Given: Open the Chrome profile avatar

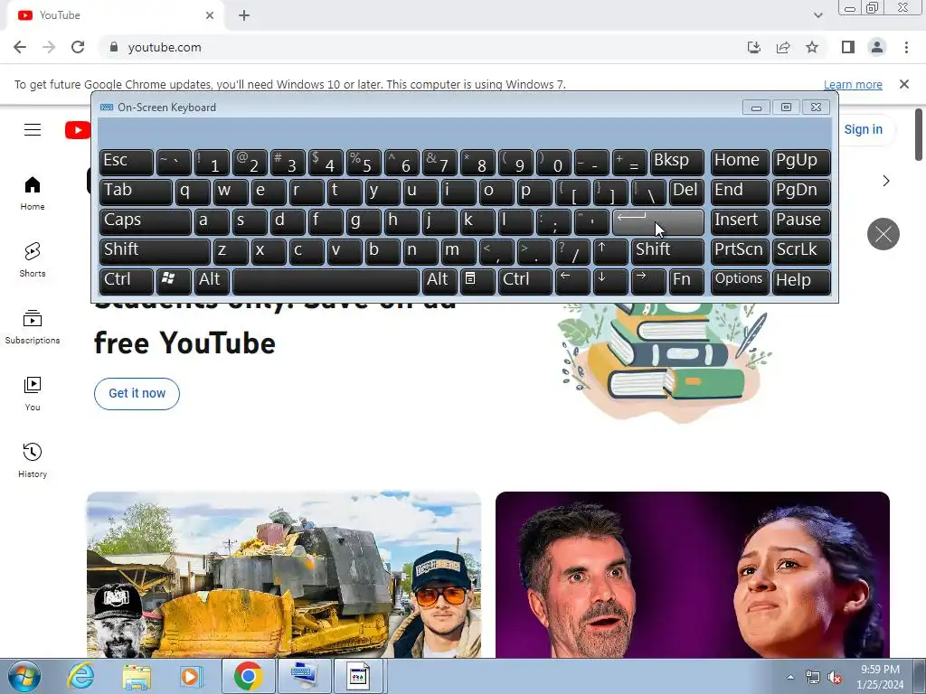Looking at the screenshot, I should (877, 47).
